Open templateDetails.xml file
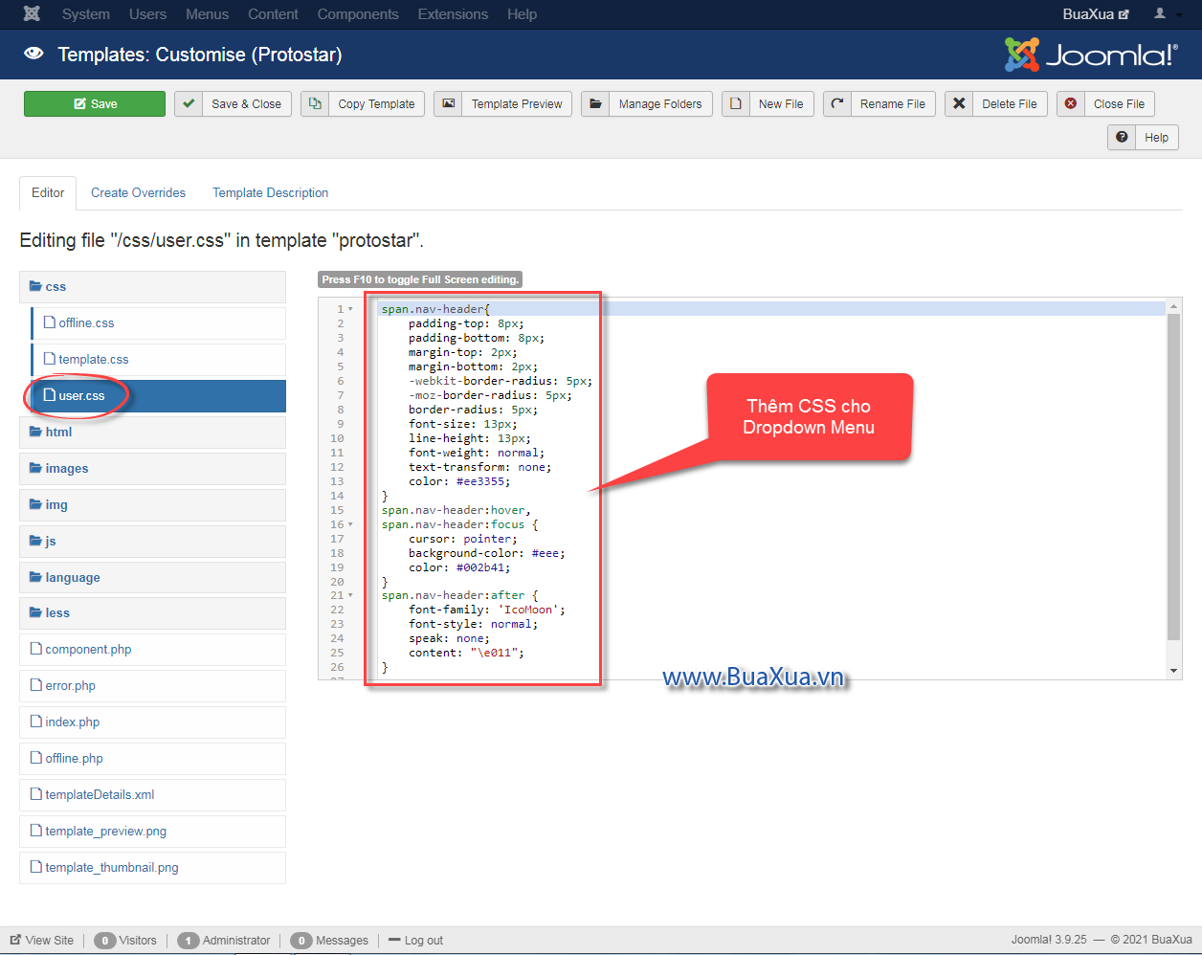Screen dimensions: 1202x955 tap(152, 795)
